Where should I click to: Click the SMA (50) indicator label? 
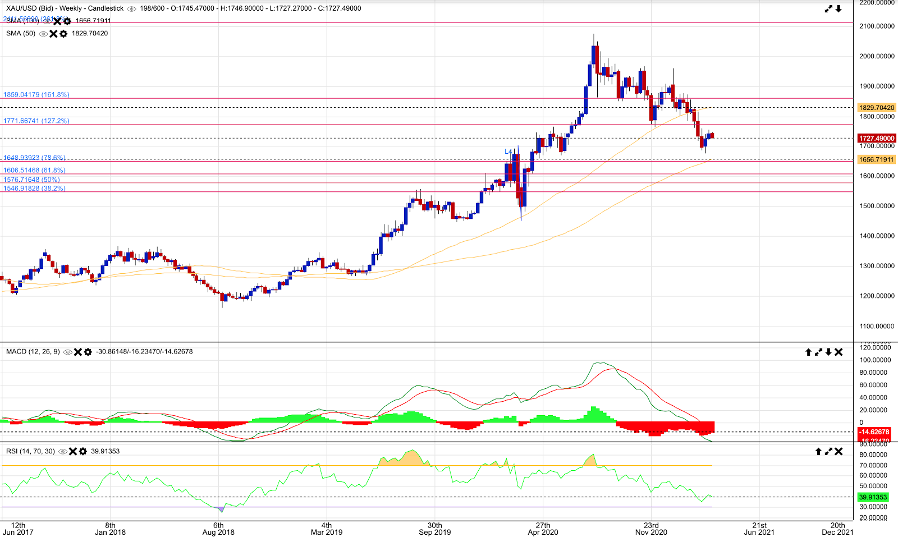pyautogui.click(x=21, y=34)
